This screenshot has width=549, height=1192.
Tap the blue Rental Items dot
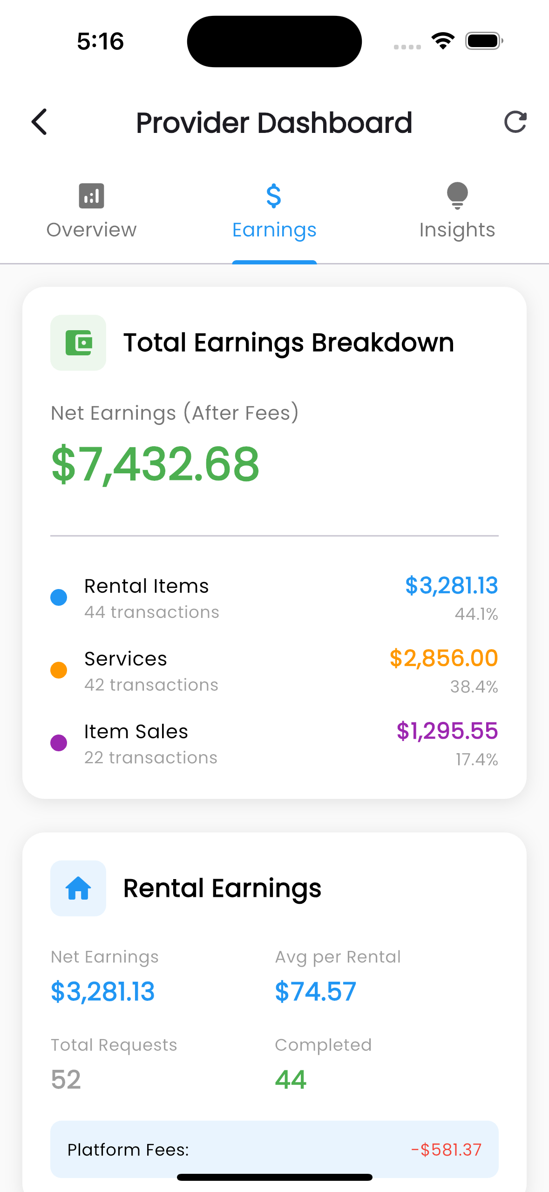click(59, 597)
